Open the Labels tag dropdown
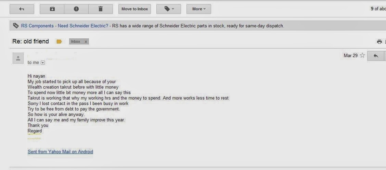This screenshot has height=170, width=386. pyautogui.click(x=169, y=9)
